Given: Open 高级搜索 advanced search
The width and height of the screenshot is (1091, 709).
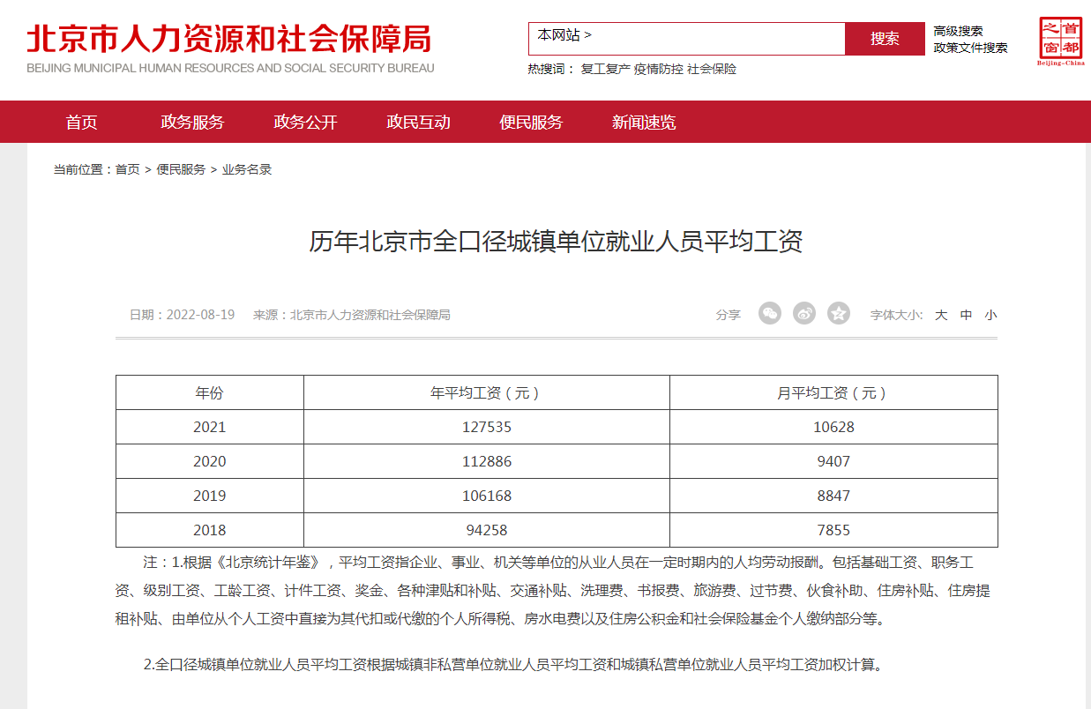Looking at the screenshot, I should [958, 31].
